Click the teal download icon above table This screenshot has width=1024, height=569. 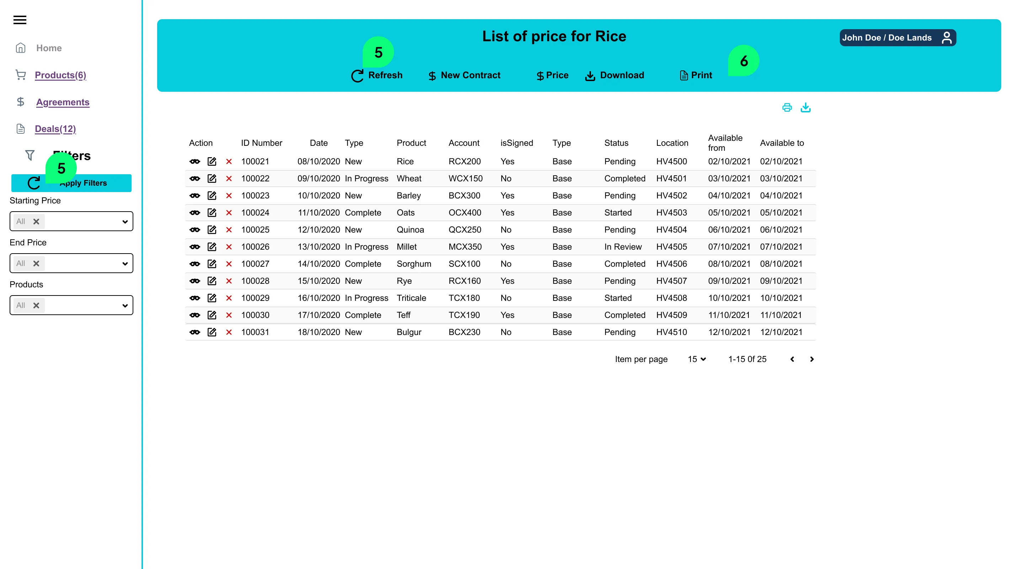point(805,107)
